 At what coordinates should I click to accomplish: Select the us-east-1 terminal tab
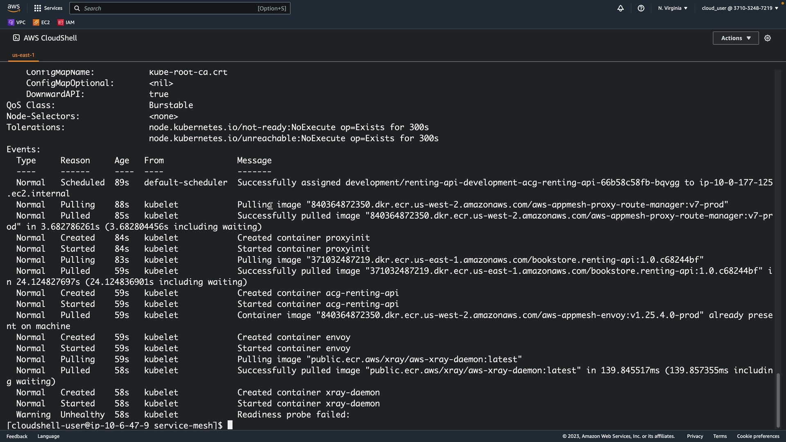coord(23,55)
